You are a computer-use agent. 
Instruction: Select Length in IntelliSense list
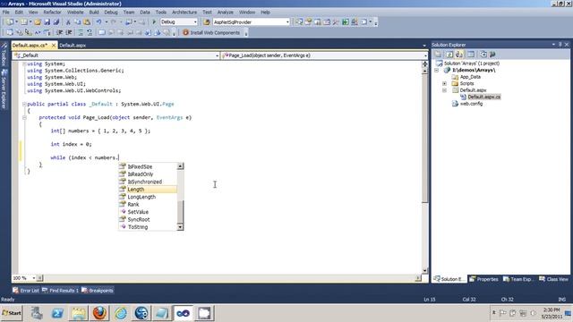148,189
